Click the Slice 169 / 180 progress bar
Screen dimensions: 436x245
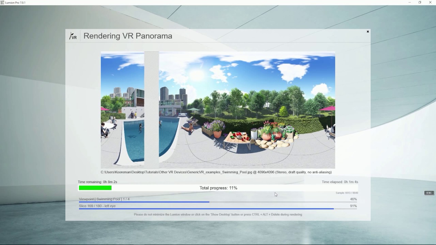(x=218, y=209)
